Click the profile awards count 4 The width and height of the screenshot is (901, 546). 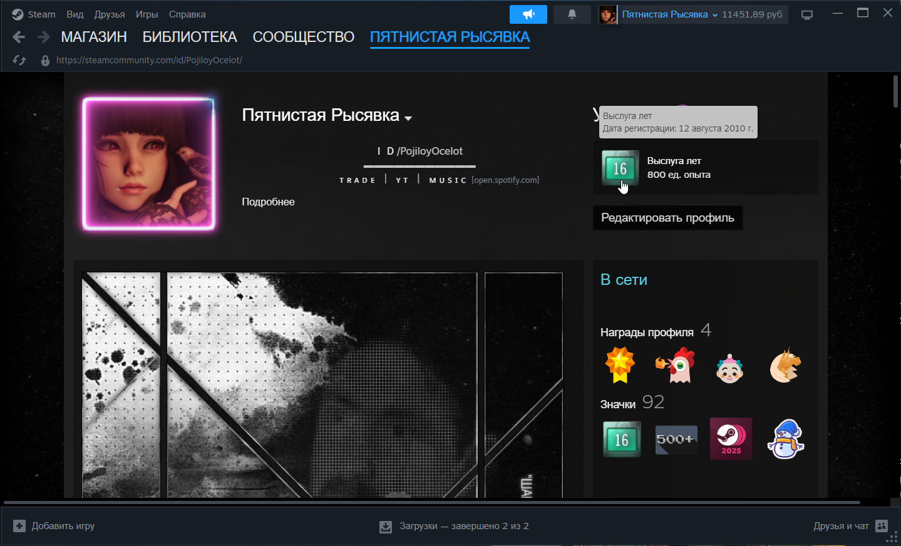click(x=706, y=330)
